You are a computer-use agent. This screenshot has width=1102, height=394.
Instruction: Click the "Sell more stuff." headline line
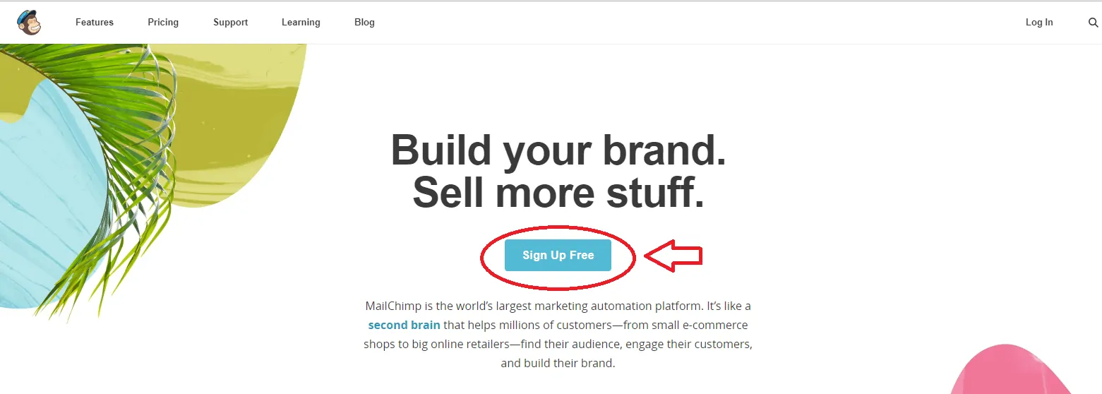[x=558, y=192]
